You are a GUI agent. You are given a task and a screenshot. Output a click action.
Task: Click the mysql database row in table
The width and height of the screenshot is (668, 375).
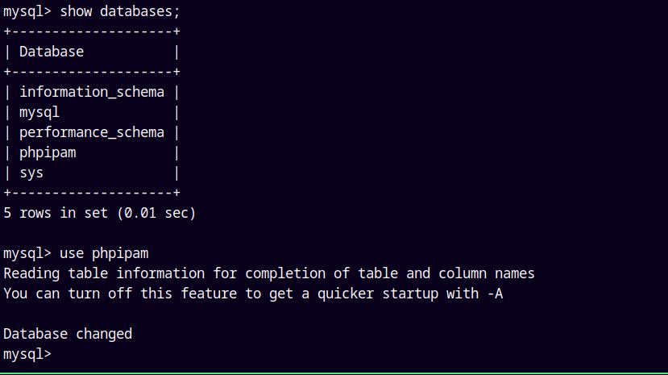(x=39, y=112)
